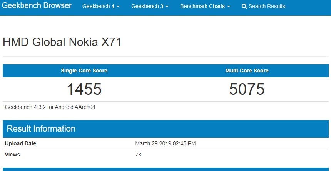Click the Geekbench 4.3.2 for Android AArch64 text
The width and height of the screenshot is (331, 171).
tap(50, 107)
